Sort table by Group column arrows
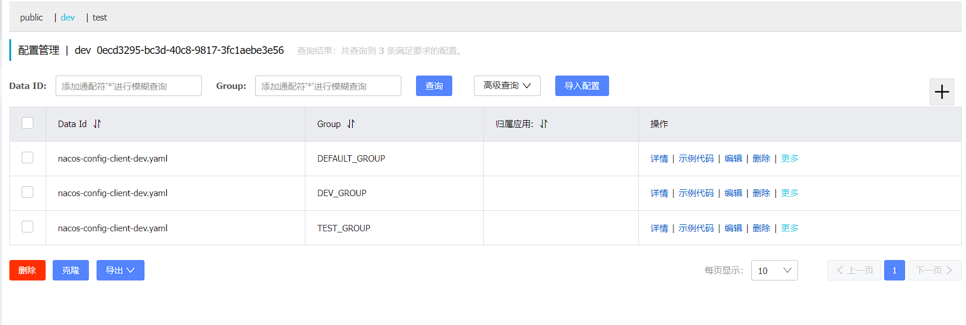 click(351, 124)
